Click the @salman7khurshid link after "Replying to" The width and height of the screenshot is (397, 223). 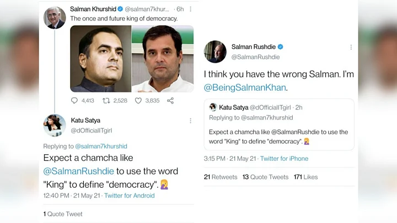pyautogui.click(x=101, y=146)
